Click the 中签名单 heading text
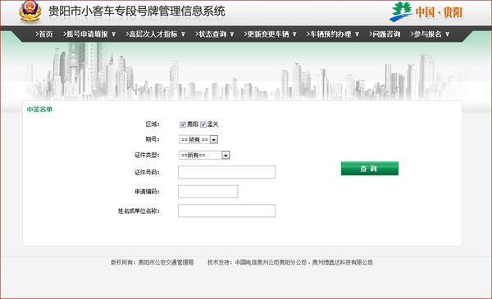 click(x=39, y=110)
